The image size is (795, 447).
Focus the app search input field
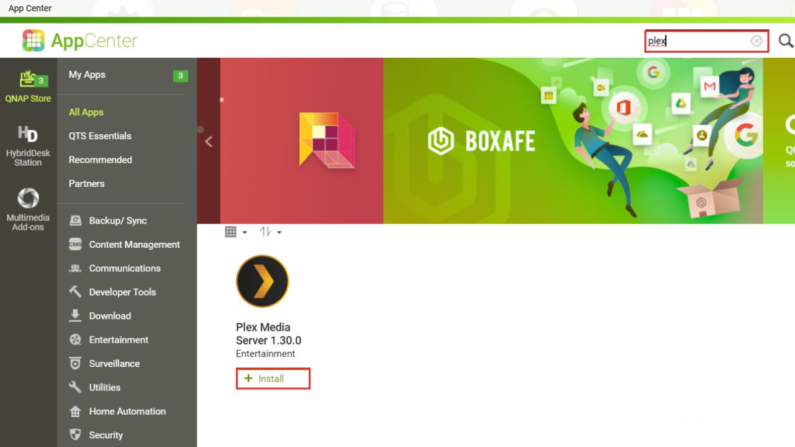696,41
